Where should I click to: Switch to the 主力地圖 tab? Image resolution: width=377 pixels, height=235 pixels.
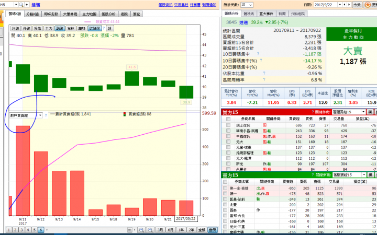point(89,14)
